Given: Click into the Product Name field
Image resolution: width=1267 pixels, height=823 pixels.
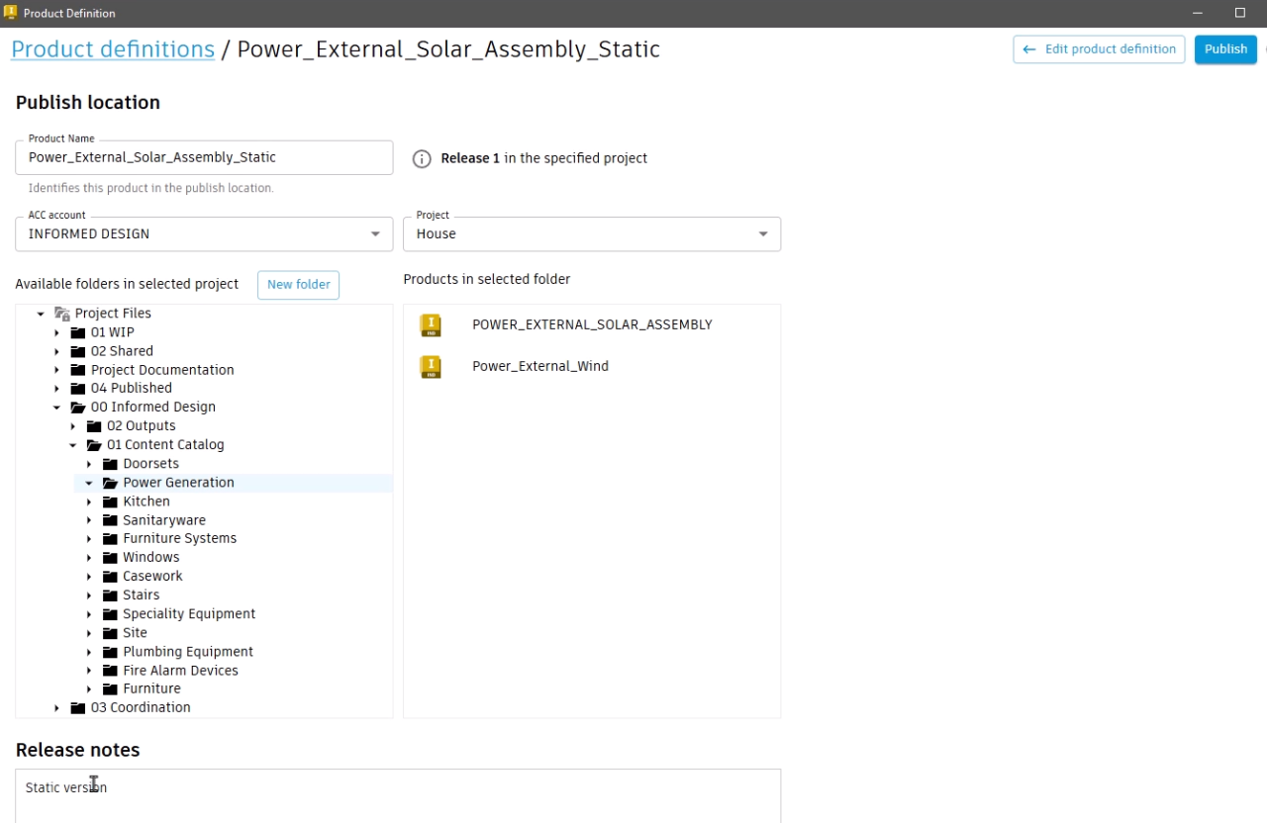Looking at the screenshot, I should [x=204, y=157].
